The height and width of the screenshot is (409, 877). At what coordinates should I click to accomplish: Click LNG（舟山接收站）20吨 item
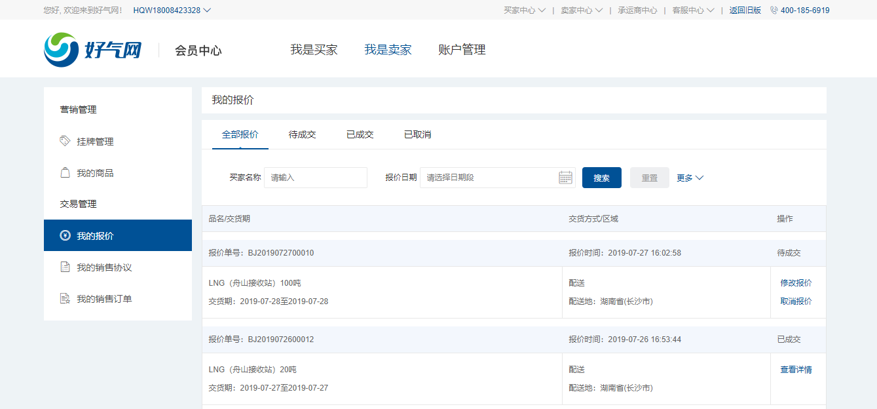(x=253, y=370)
